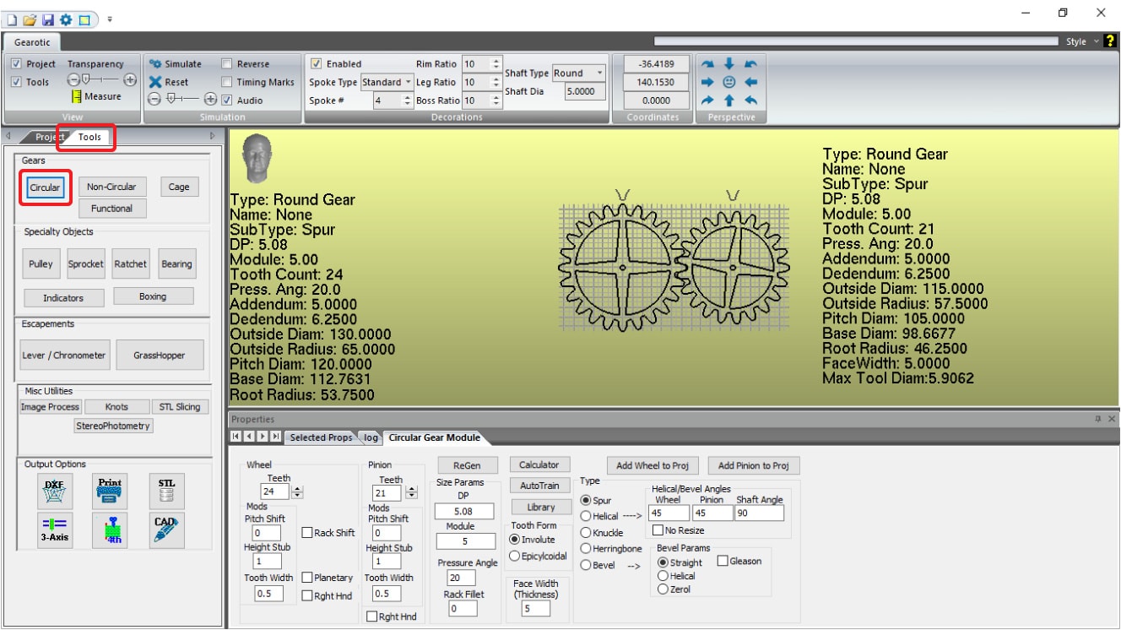Select the 3-Axis output icon

pos(54,529)
